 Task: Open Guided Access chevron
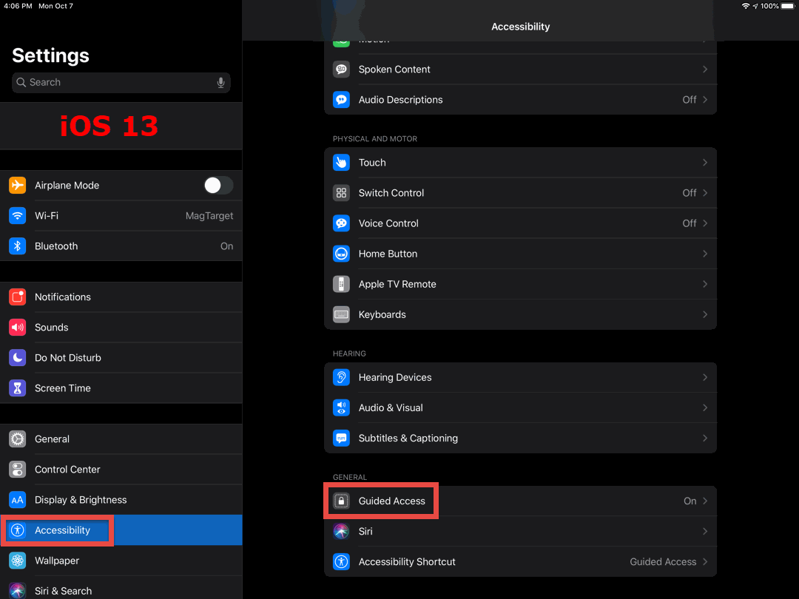pos(705,501)
